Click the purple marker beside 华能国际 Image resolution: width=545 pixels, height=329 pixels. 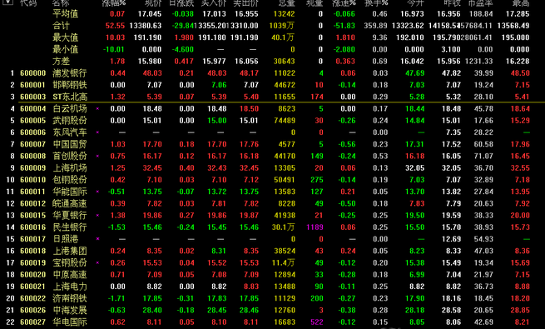[97, 192]
